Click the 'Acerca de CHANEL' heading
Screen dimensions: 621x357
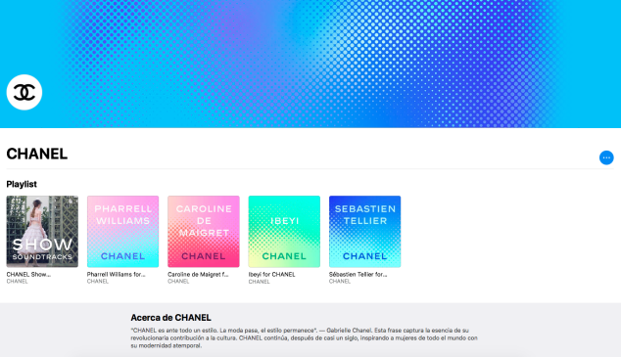pos(170,318)
